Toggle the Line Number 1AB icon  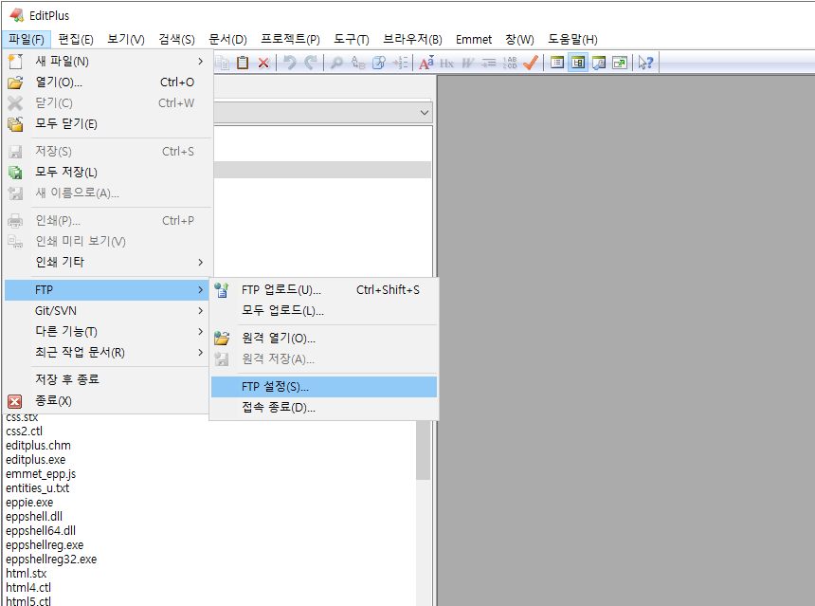510,63
